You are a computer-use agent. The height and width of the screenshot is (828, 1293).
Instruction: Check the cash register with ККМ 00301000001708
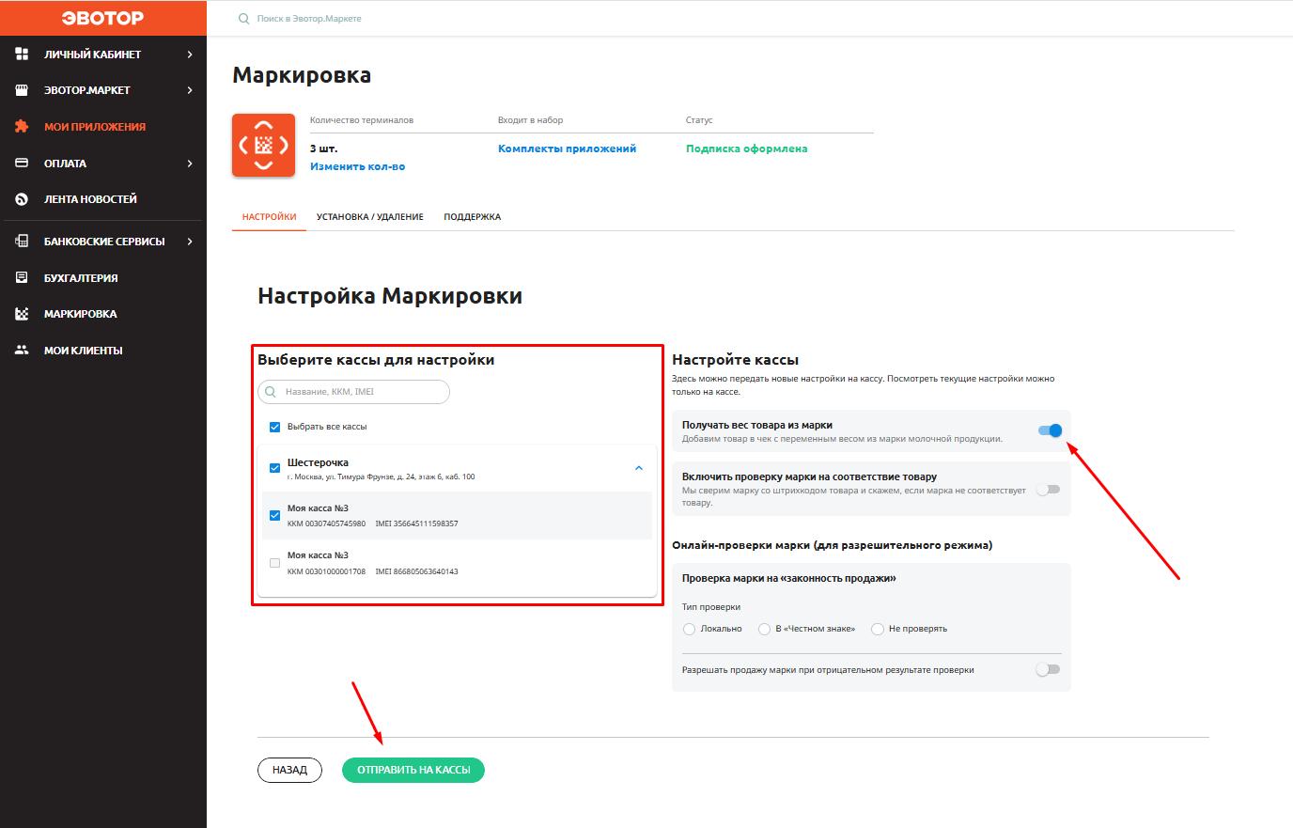click(x=274, y=563)
